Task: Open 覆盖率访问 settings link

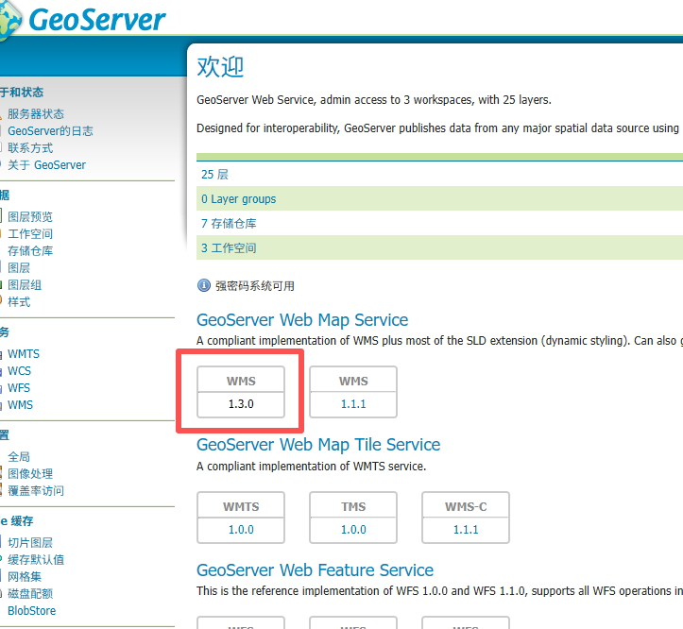Action: click(36, 490)
